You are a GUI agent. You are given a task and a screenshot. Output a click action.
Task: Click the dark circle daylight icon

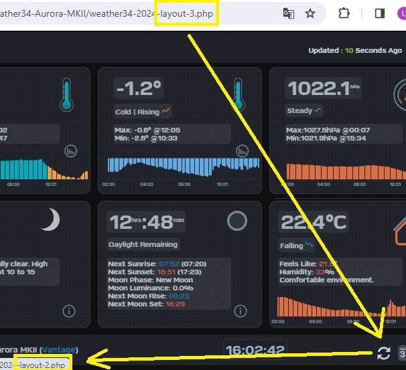click(x=237, y=221)
